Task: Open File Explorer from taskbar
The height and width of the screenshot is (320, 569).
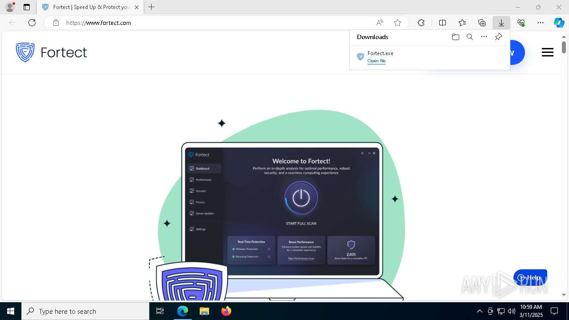Action: pos(204,311)
